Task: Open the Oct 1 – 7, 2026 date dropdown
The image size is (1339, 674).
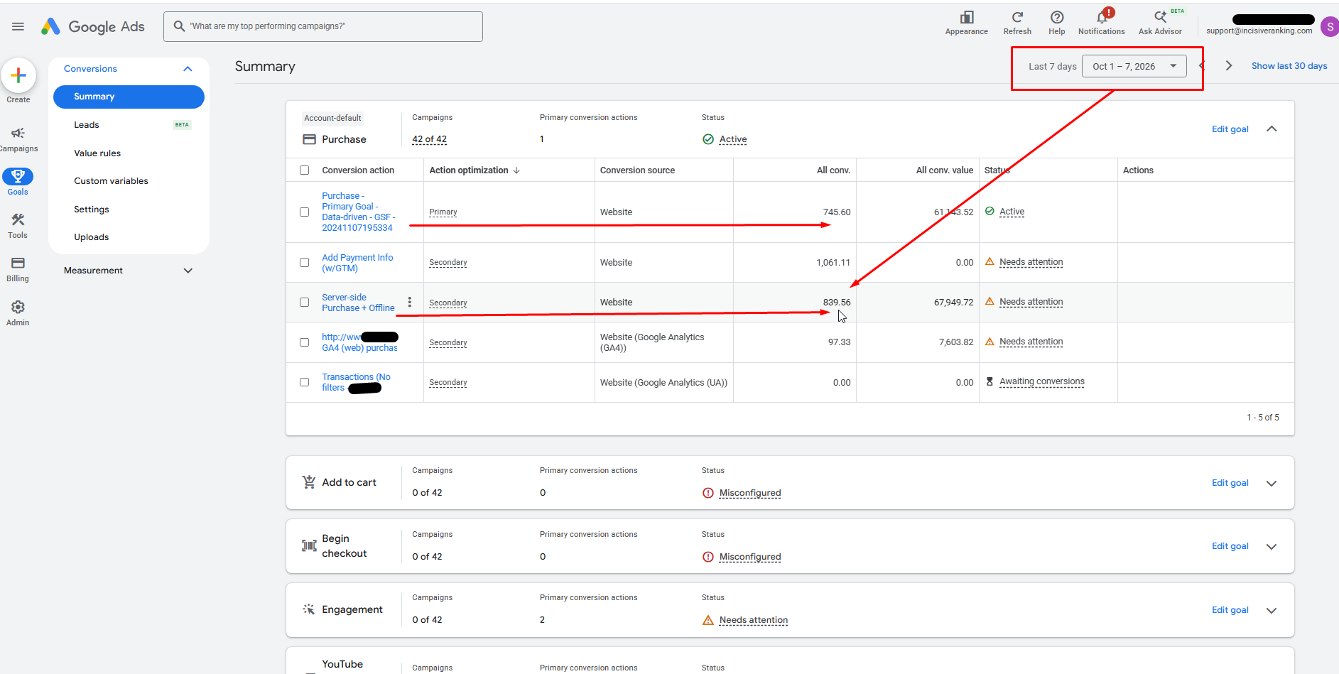Action: [1134, 66]
